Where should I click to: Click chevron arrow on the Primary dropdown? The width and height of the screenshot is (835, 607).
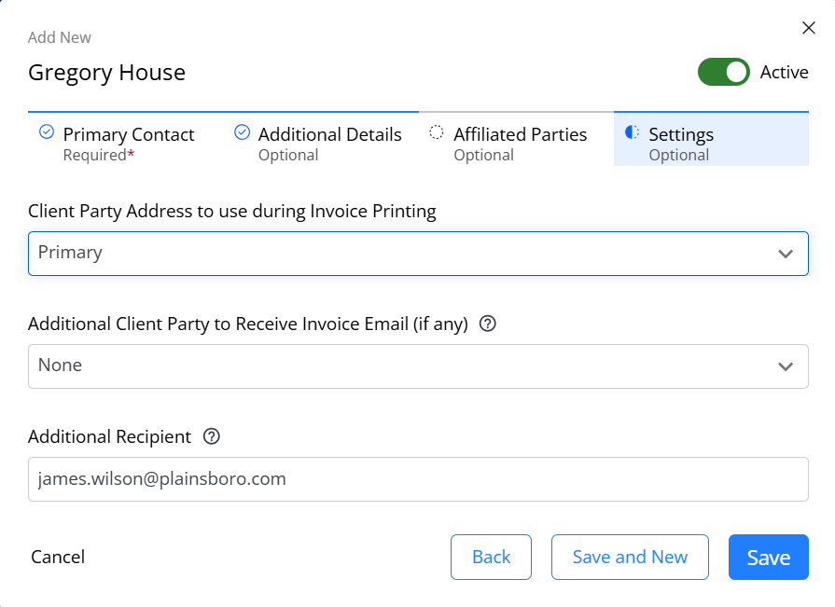pos(786,254)
